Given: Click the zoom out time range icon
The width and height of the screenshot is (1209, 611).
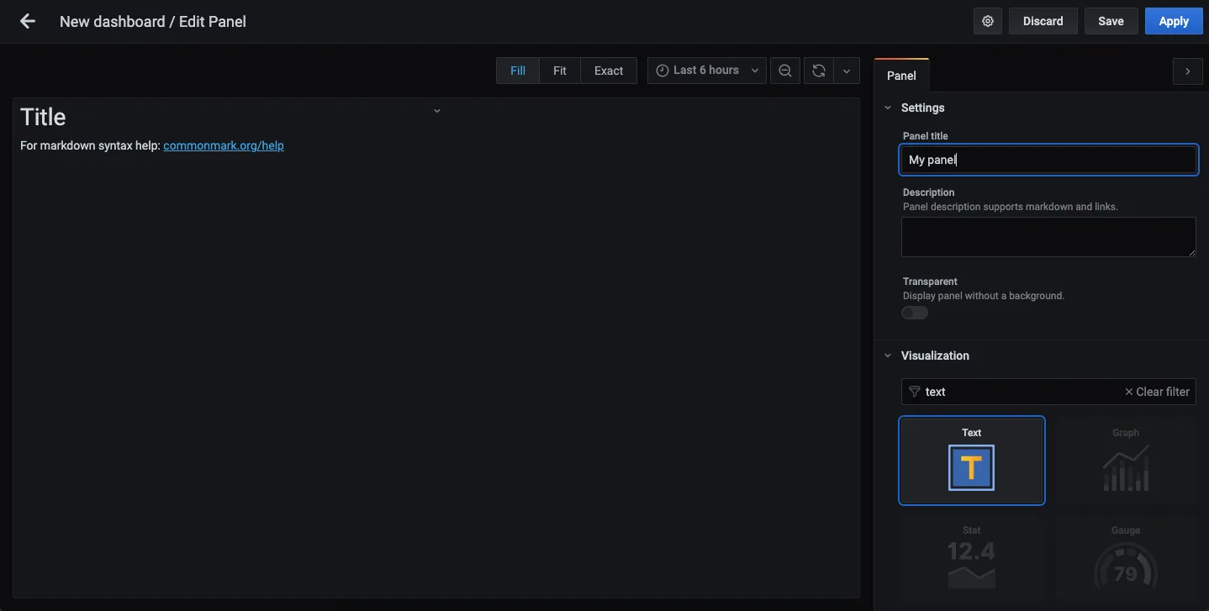Looking at the screenshot, I should tap(784, 71).
